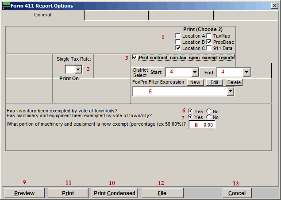Select Yes for machinery and equipment exempted

[x=190, y=117]
